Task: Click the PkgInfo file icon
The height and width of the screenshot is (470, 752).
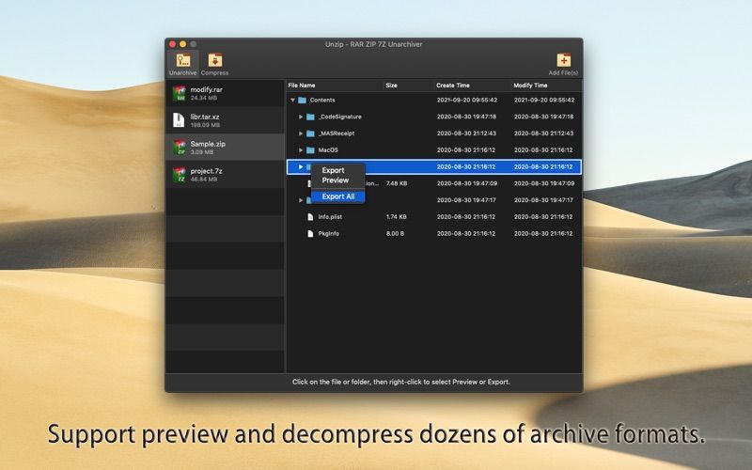Action: pyautogui.click(x=309, y=233)
